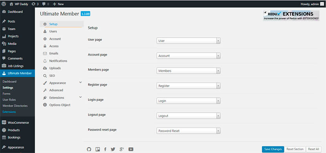Open the Login page dropdown
Image resolution: width=326 pixels, height=153 pixels.
[189, 101]
